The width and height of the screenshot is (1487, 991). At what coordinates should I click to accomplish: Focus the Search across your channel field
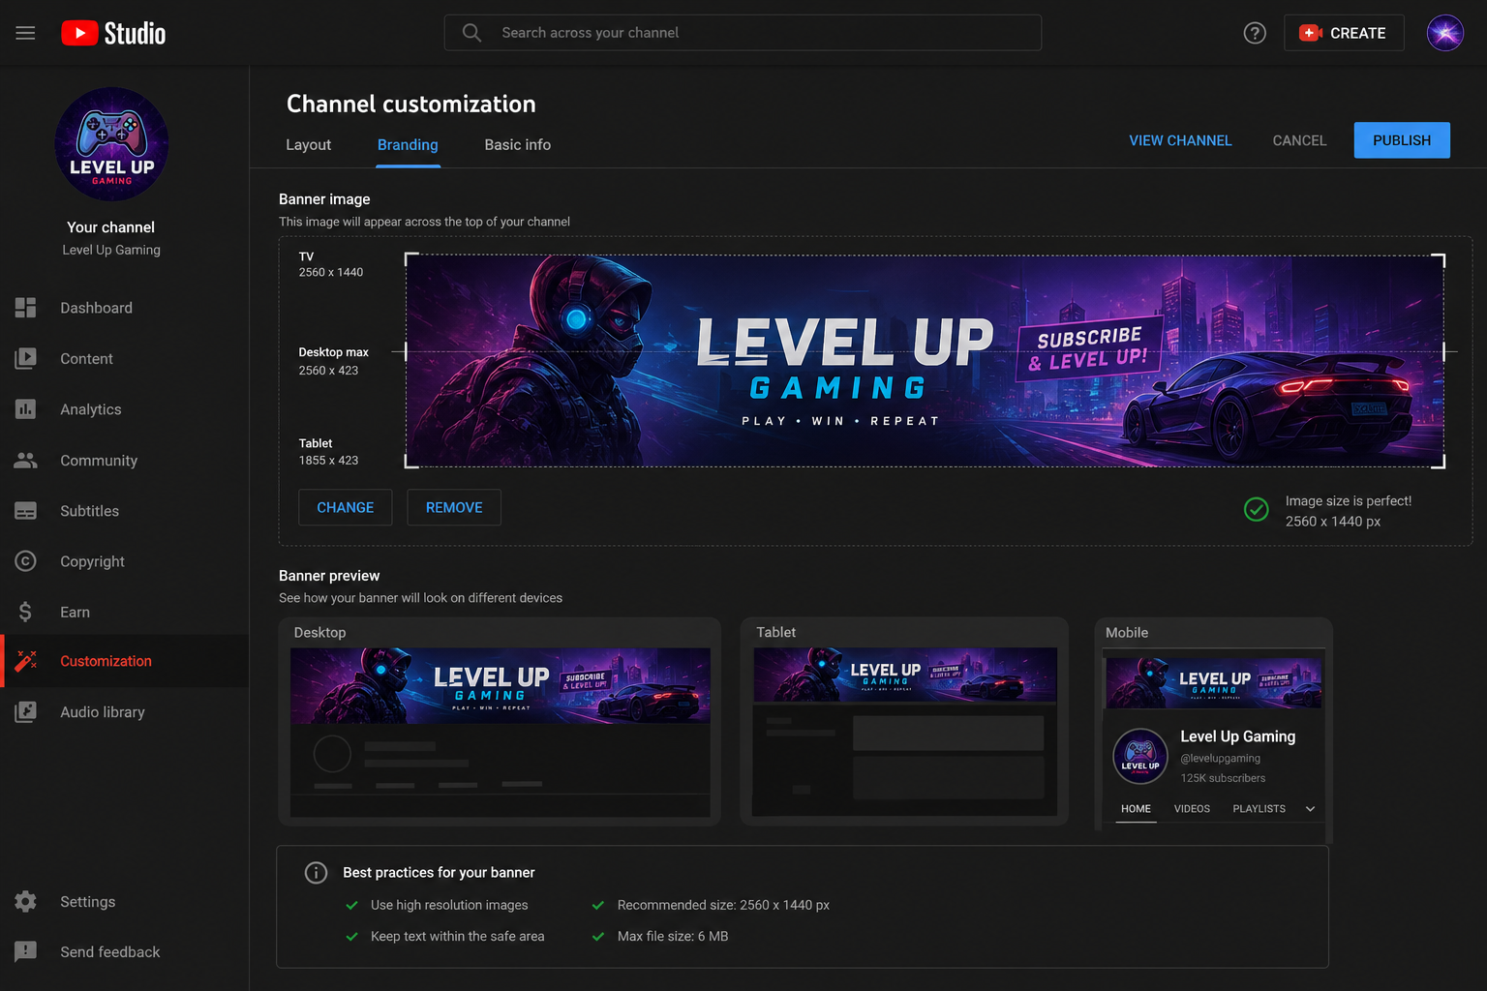point(743,33)
